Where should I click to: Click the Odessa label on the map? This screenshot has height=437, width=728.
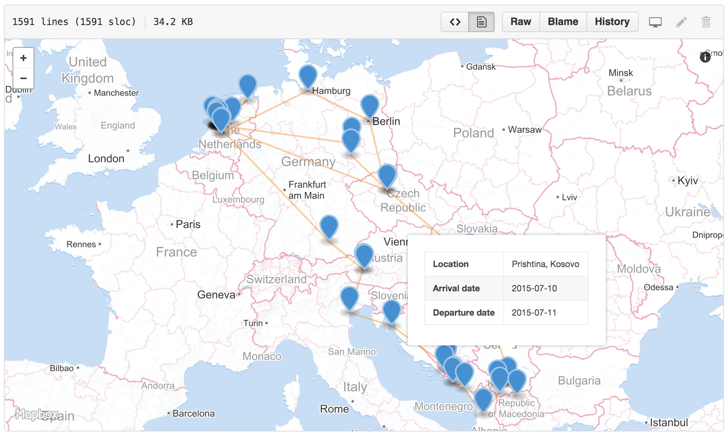pos(658,287)
